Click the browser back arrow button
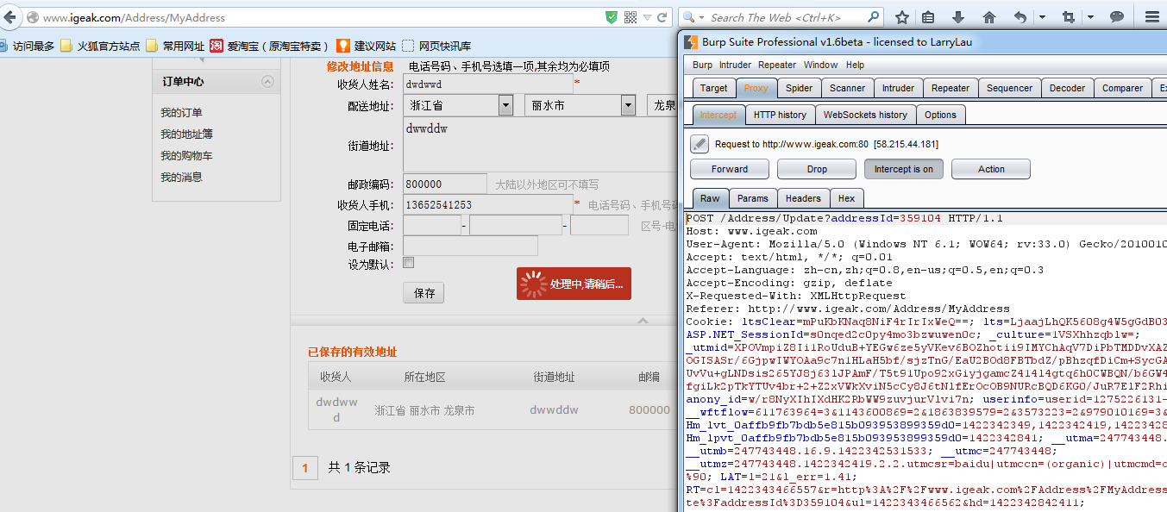Screen dimensions: 1167x512 9,17
